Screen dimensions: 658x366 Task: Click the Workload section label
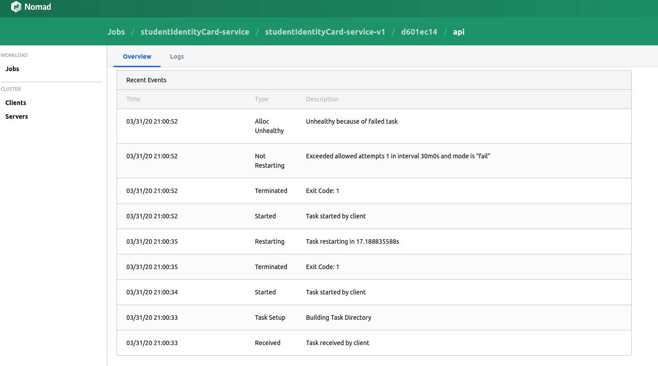(x=14, y=55)
